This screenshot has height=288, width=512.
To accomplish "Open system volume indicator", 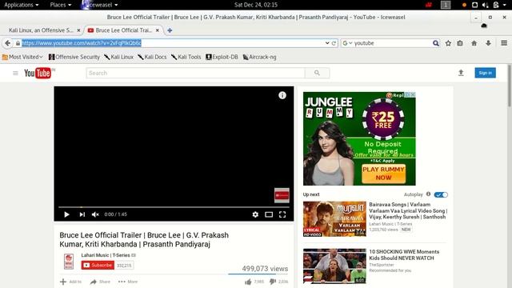I will click(x=486, y=5).
